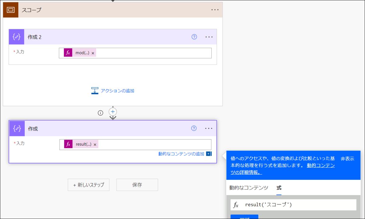Click the 作成 入力 field
The height and width of the screenshot is (219, 365).
point(135,144)
